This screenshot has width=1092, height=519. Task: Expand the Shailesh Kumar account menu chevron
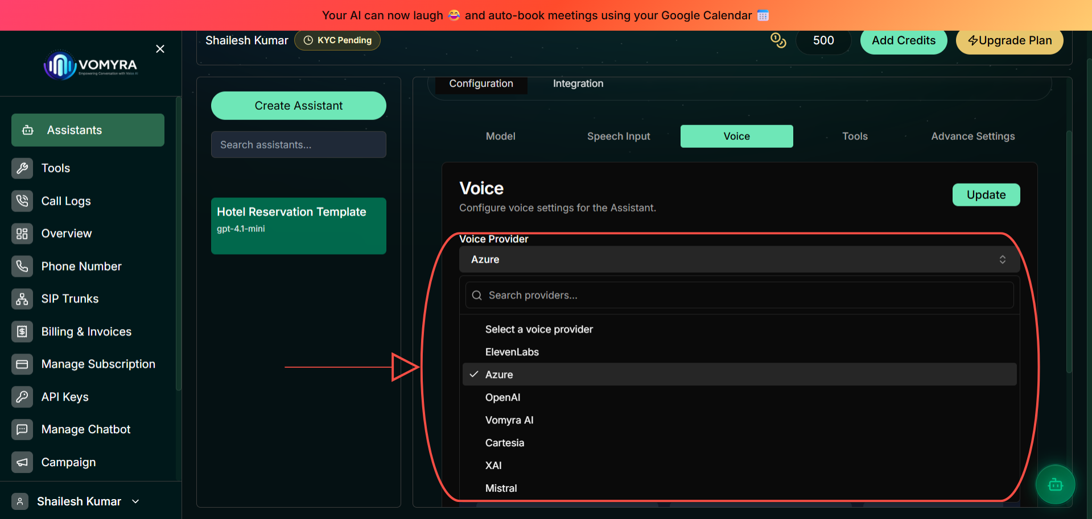pyautogui.click(x=135, y=501)
